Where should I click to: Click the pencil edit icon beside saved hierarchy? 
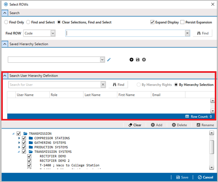click(x=109, y=59)
